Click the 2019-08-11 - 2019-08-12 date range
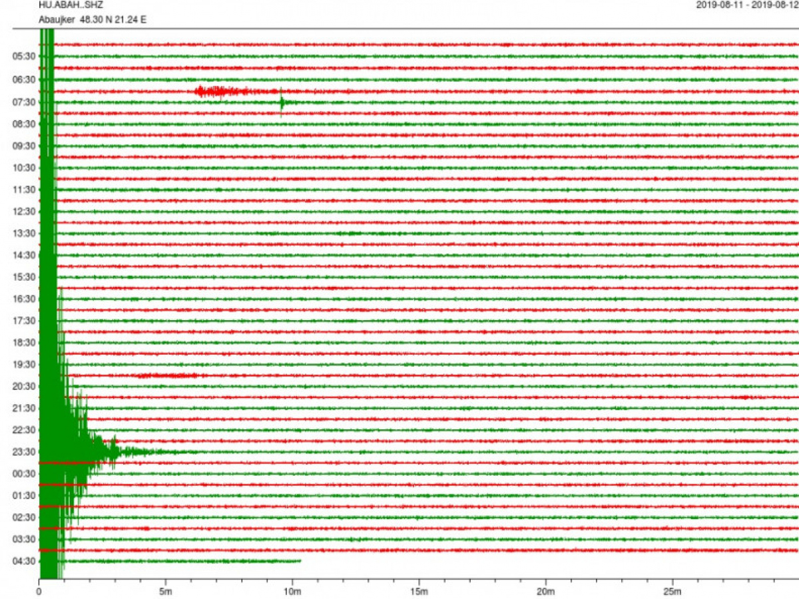Viewport: 799px width, 599px height. (746, 5)
